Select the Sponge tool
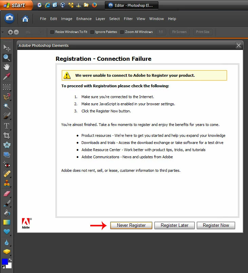 coord(7,252)
